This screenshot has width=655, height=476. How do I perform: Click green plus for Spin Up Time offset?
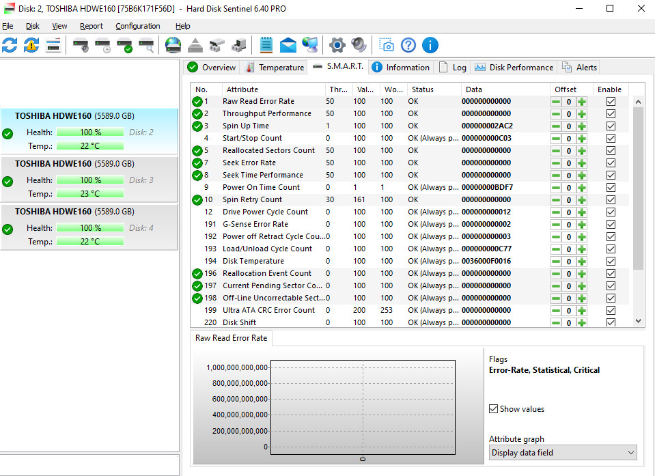[582, 126]
